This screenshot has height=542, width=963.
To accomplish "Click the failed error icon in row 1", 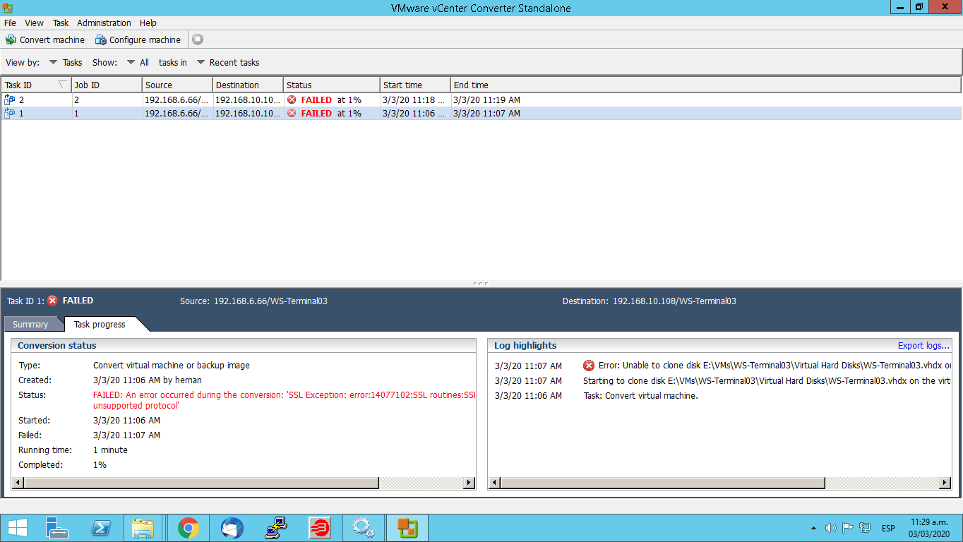I will (292, 113).
